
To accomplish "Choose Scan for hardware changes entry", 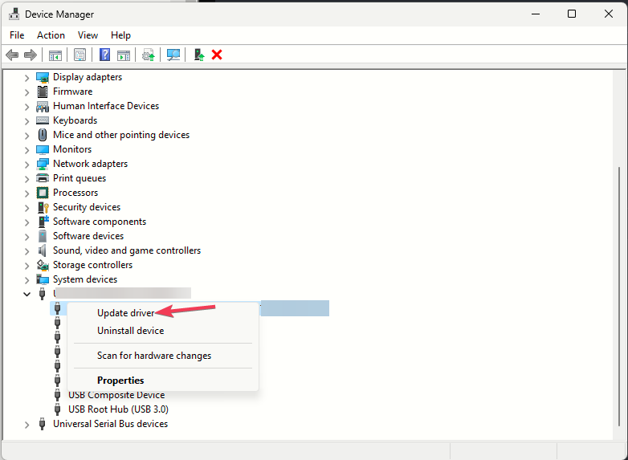I will [x=163, y=356].
